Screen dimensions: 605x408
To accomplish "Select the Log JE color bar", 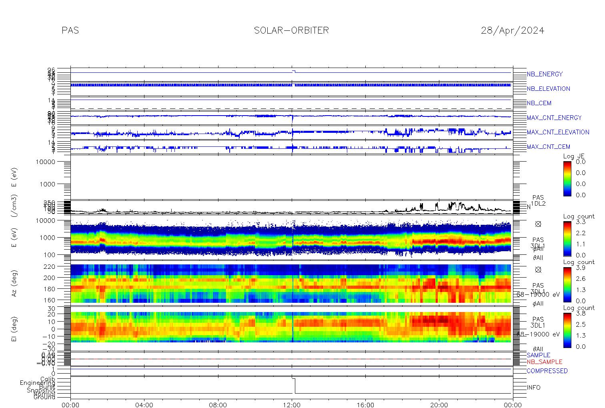I will tap(567, 178).
